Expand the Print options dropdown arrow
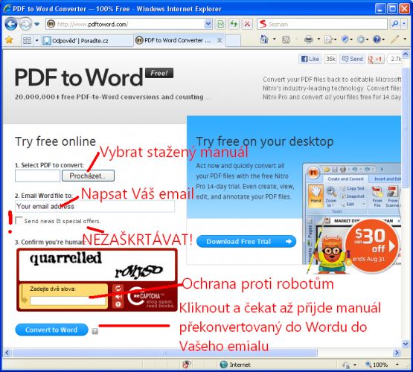The width and height of the screenshot is (413, 372). coord(318,39)
